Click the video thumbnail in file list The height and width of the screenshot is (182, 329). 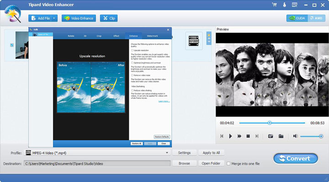pyautogui.click(x=22, y=45)
